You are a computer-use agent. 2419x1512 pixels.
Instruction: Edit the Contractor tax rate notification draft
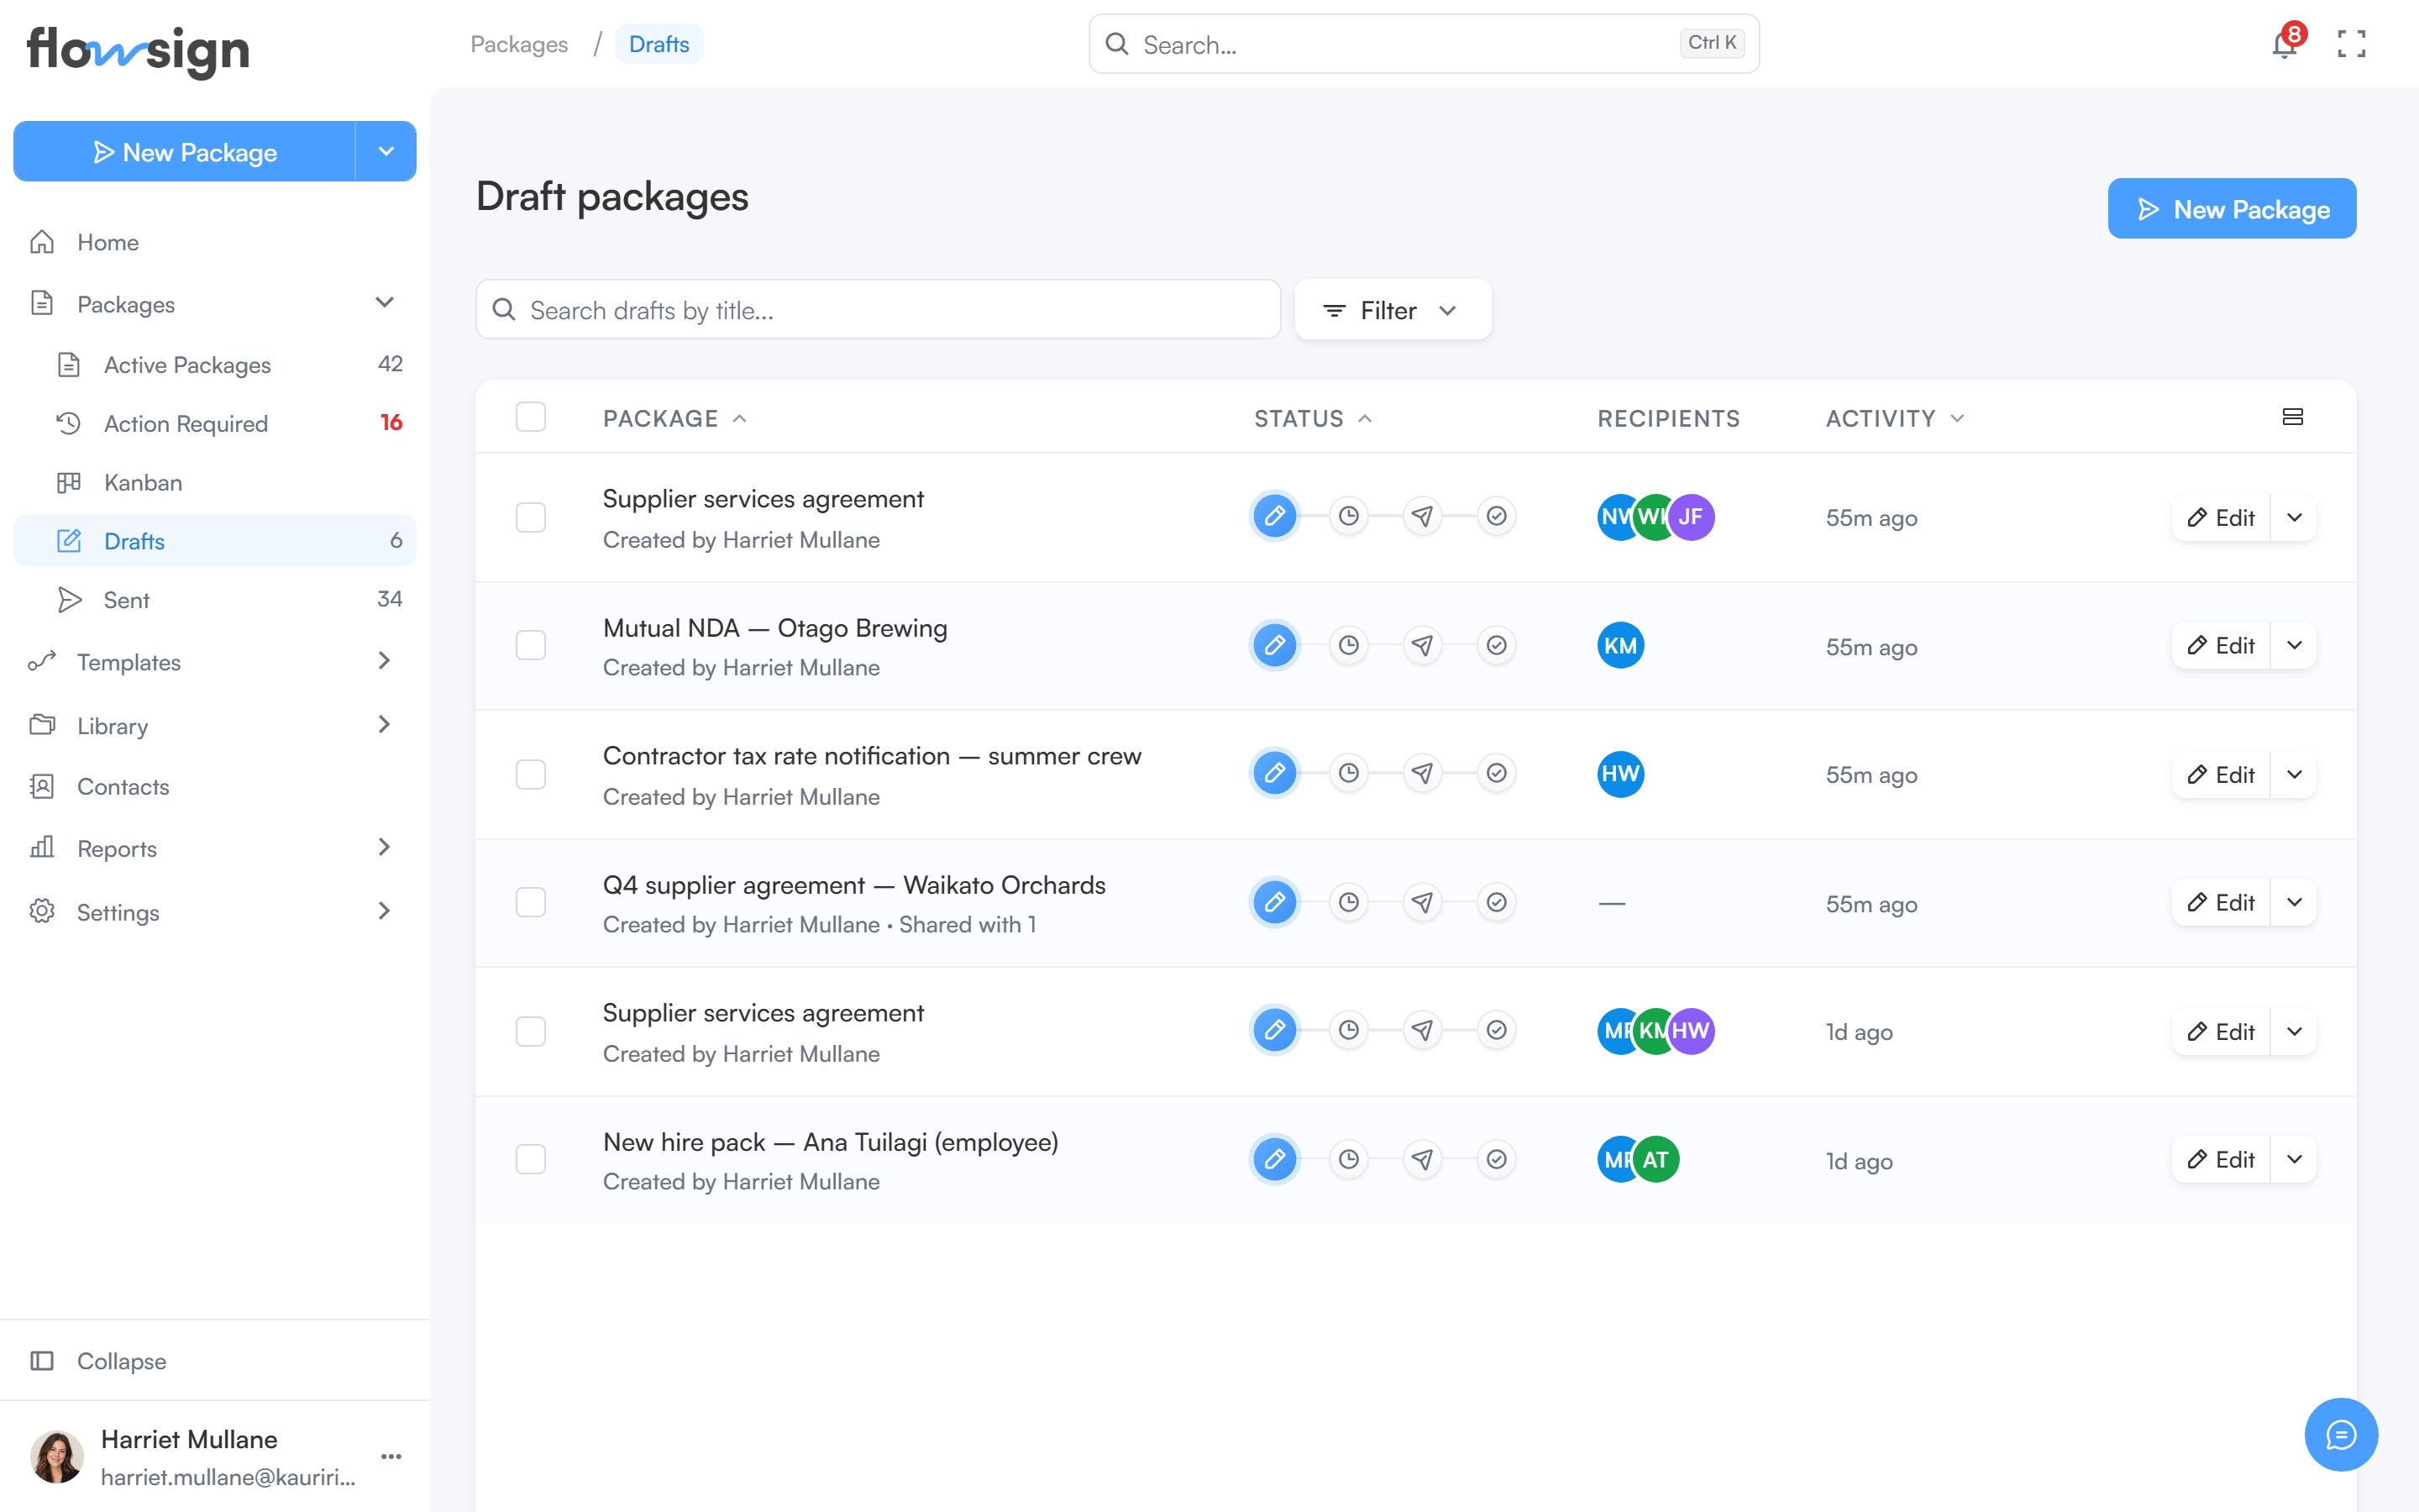pos(2221,774)
